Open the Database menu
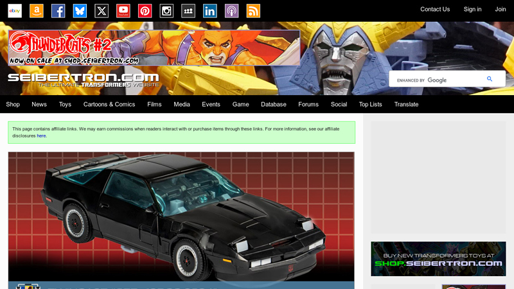The image size is (514, 289). pyautogui.click(x=274, y=104)
